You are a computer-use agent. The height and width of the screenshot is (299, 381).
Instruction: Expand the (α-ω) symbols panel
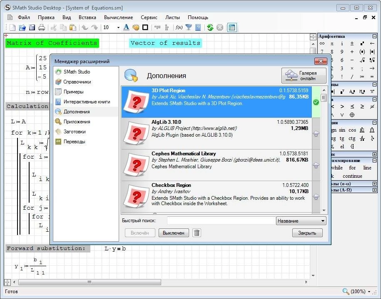[374, 184]
